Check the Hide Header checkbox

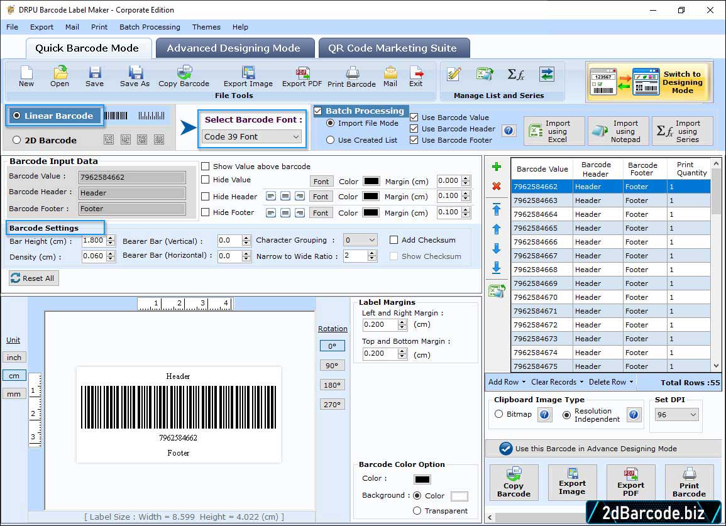205,196
